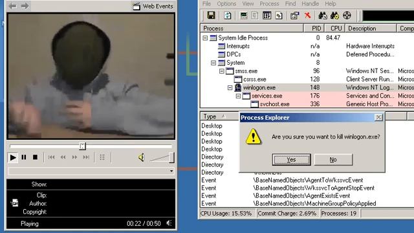This screenshot has height=233, width=414.
Task: Click the Commit Charge status bar entry
Action: point(287,214)
